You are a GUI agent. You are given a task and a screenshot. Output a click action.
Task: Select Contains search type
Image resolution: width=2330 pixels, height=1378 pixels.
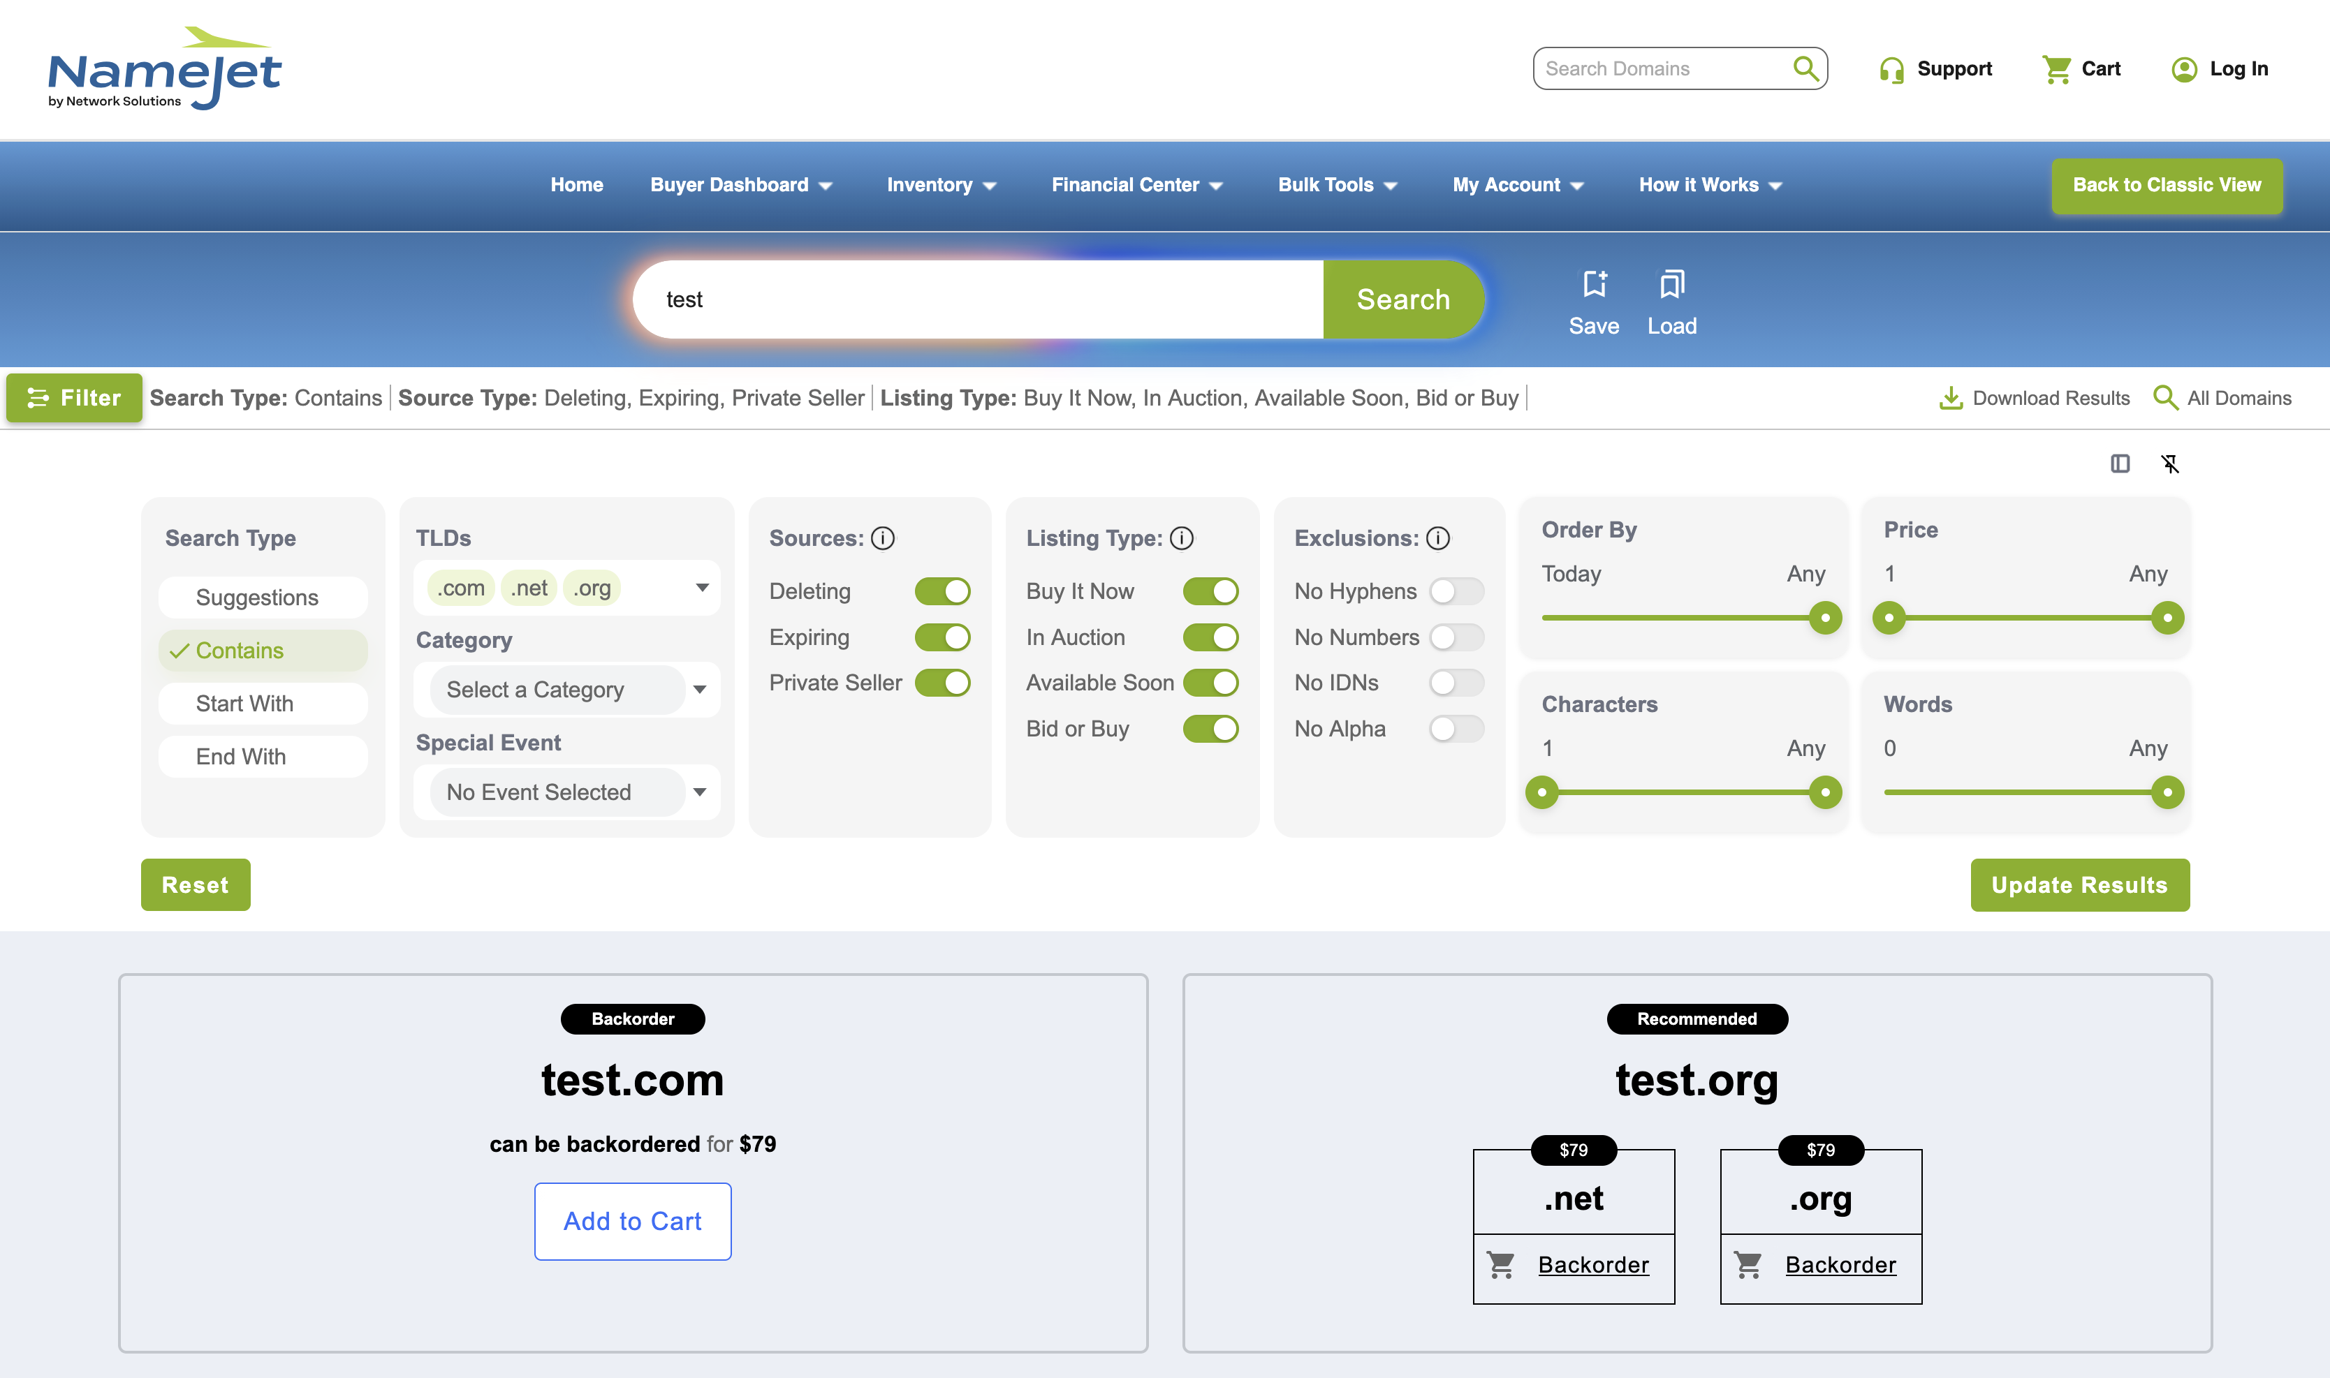(x=263, y=650)
